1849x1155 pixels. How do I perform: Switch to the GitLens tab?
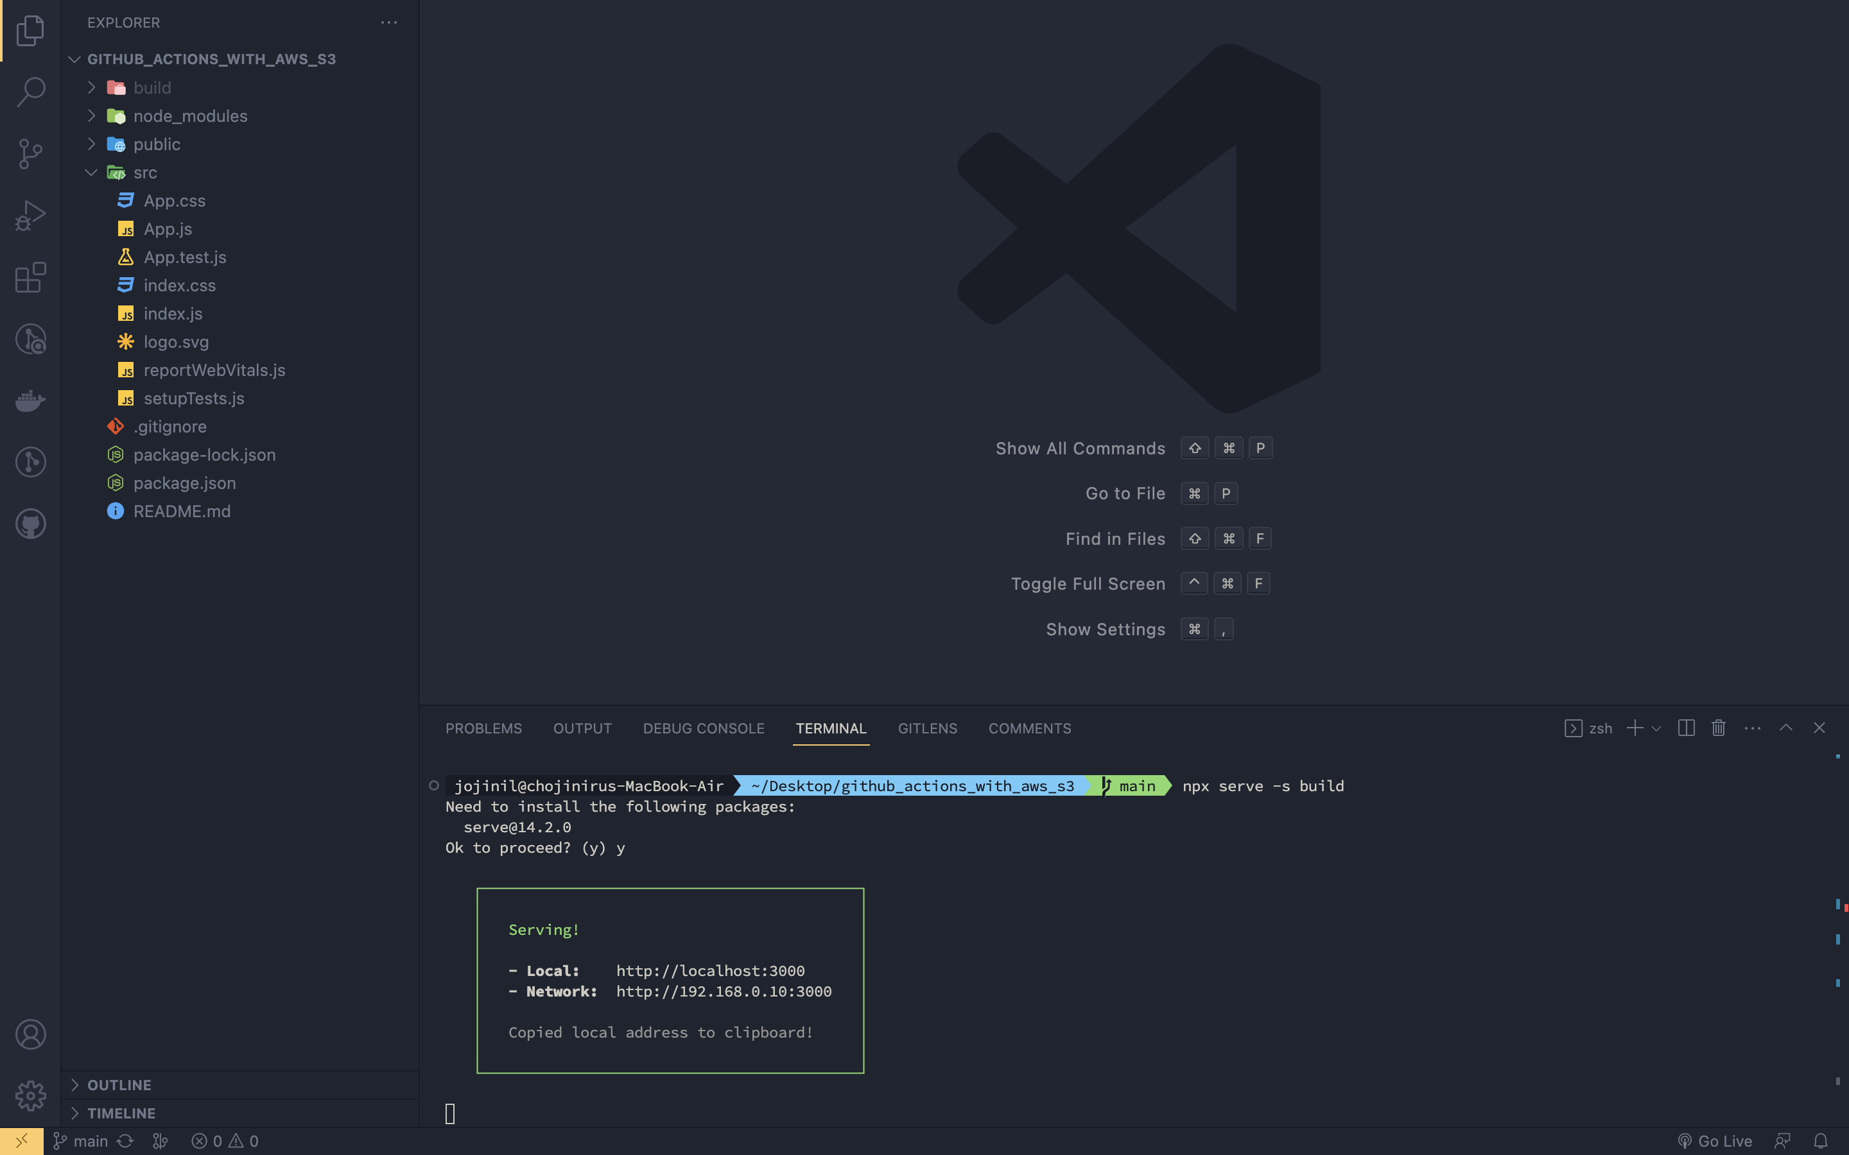coord(928,729)
